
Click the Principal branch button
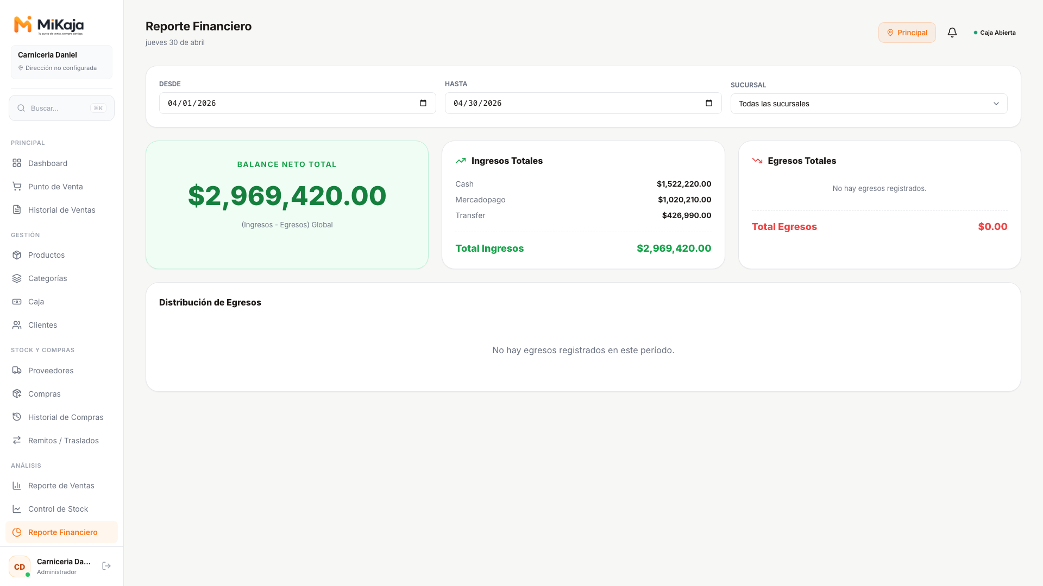[x=907, y=33]
